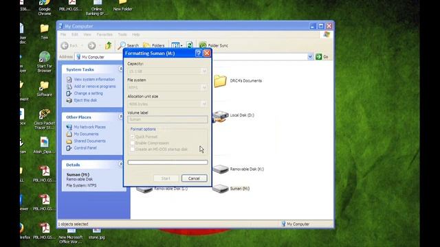
Task: Click the Folder Sync toolbar button
Action: 214,45
